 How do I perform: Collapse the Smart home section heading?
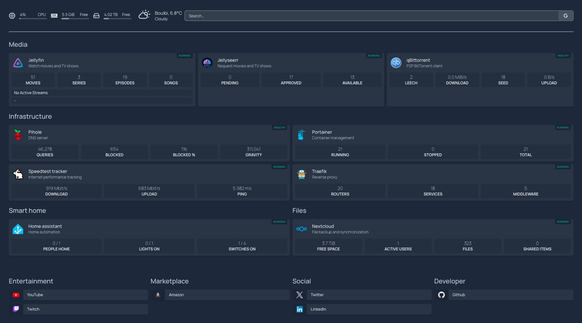tap(27, 211)
